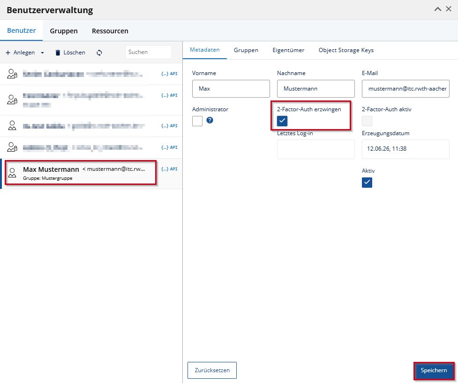Click the Zurücksetzen button
Screen dimensions: 458x383
tap(212, 370)
